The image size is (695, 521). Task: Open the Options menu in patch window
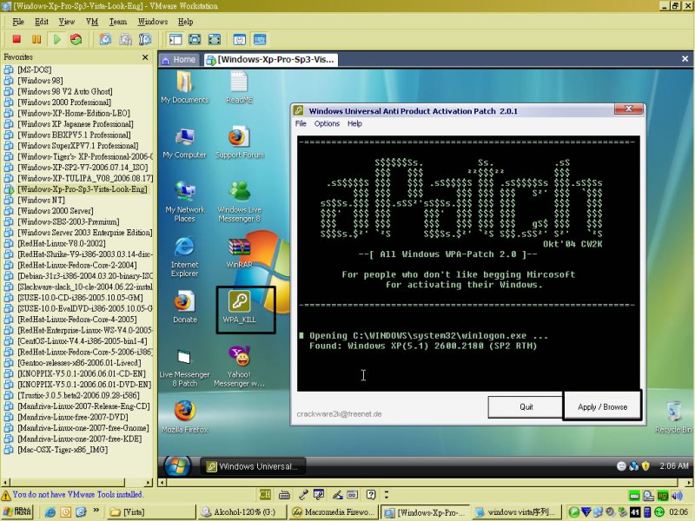point(327,124)
